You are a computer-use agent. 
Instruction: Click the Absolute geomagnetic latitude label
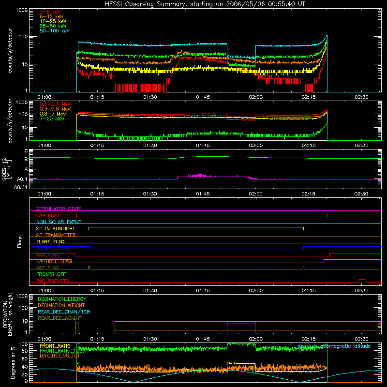coord(334,346)
